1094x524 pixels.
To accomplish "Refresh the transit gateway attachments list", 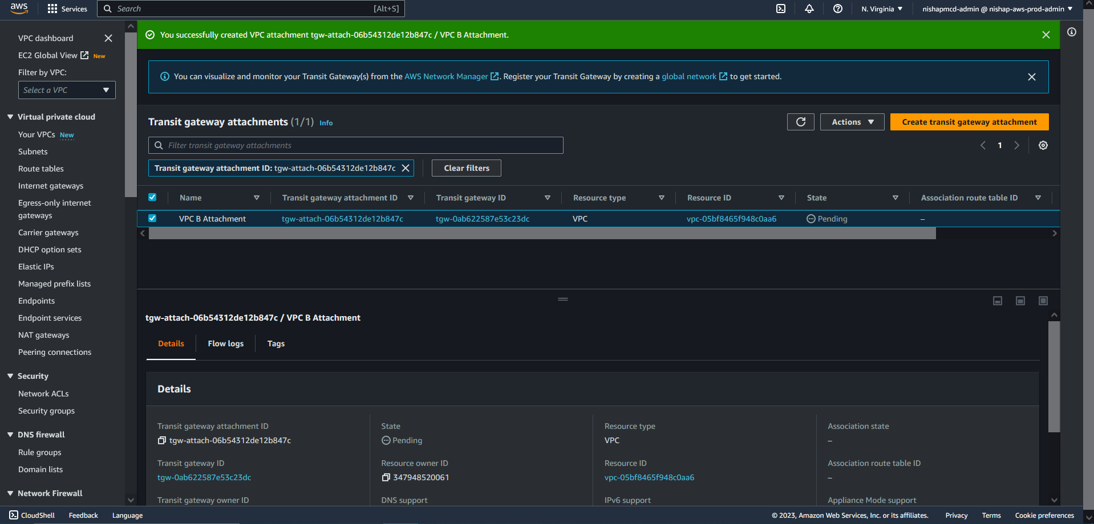I will click(800, 122).
